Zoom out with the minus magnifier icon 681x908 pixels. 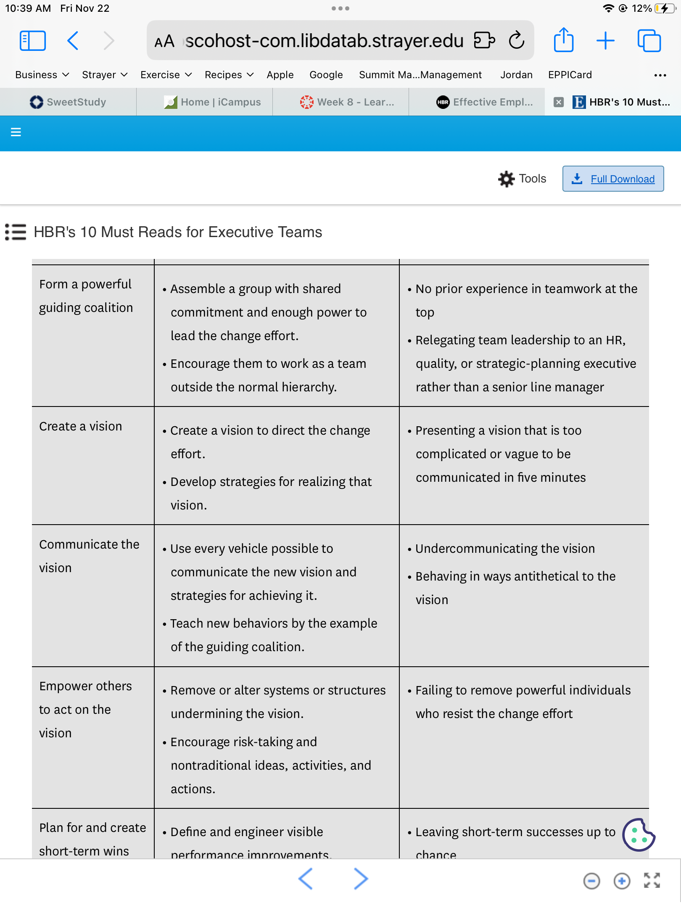[x=591, y=881]
